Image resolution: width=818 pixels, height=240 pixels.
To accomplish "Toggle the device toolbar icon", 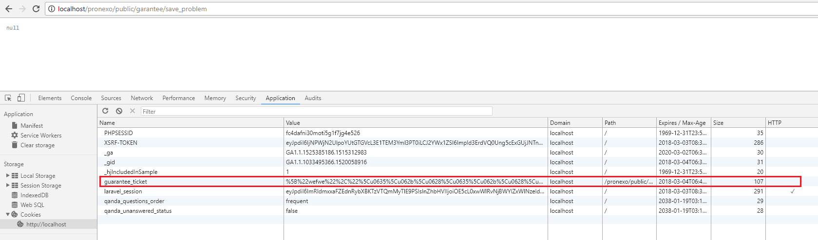I will 21,98.
